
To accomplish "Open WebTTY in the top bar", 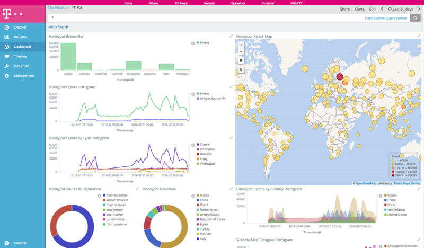I will pos(296,3).
